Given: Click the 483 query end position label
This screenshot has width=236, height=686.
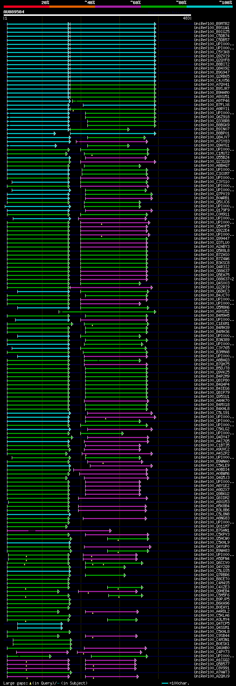Looking at the screenshot, I should pyautogui.click(x=186, y=18).
